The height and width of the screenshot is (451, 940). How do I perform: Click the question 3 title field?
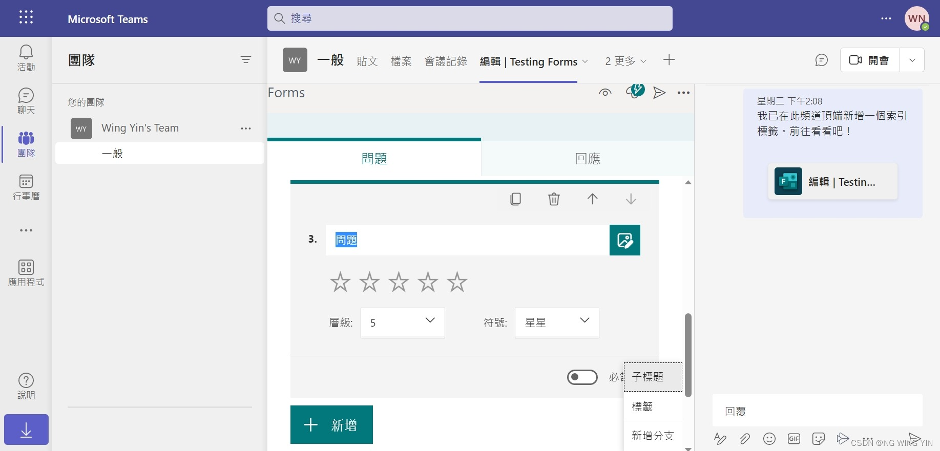point(467,240)
